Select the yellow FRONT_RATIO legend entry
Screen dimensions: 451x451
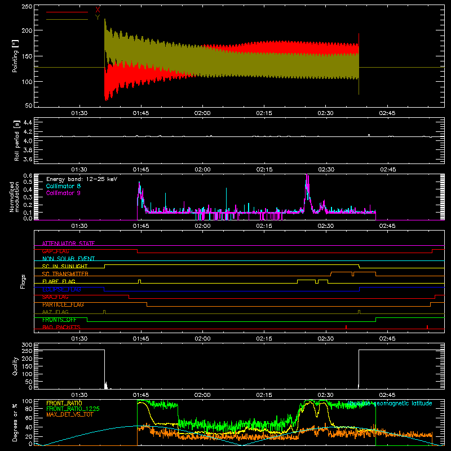[x=64, y=403]
